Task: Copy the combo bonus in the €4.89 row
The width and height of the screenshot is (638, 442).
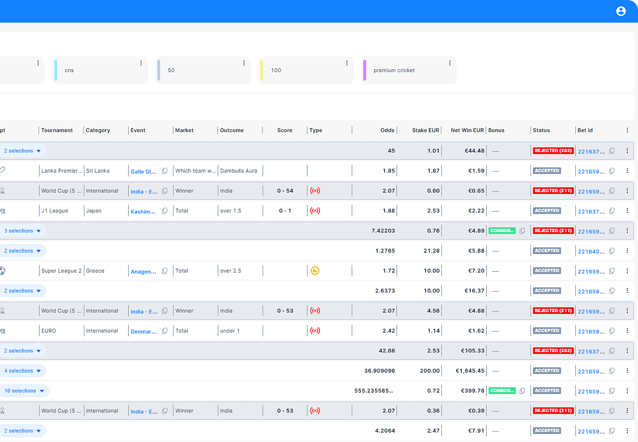Action: pos(522,231)
